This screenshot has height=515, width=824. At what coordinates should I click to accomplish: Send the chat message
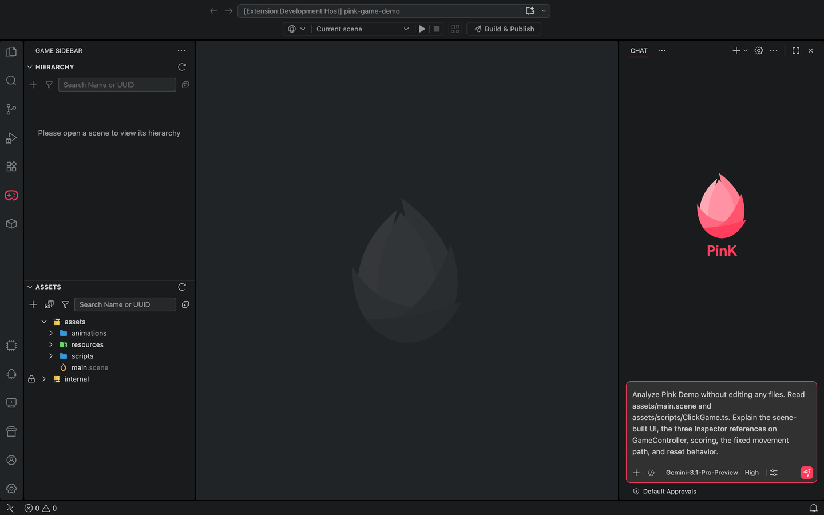[807, 473]
